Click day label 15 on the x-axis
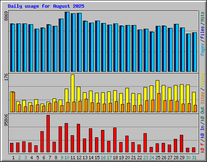 (97, 158)
